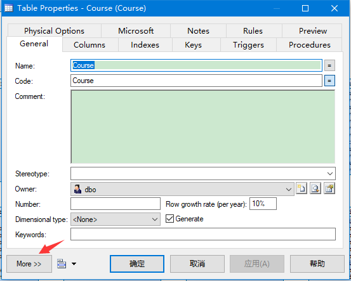Go to the Preview tab
The image size is (351, 281).
click(x=313, y=31)
